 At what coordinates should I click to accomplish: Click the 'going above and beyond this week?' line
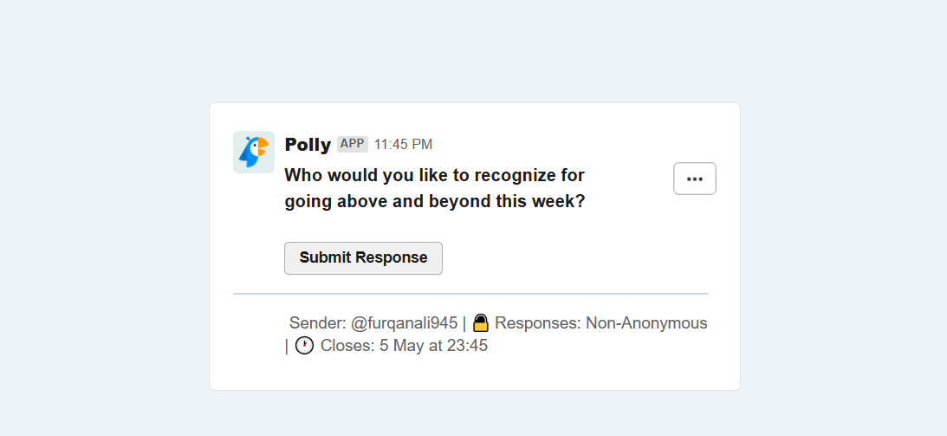pyautogui.click(x=435, y=201)
